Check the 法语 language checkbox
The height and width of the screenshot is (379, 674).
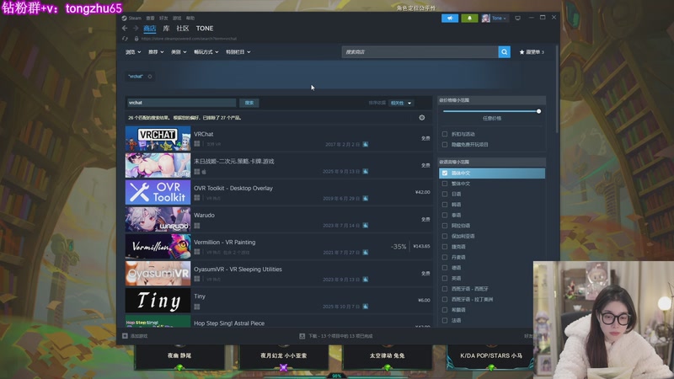click(x=445, y=320)
